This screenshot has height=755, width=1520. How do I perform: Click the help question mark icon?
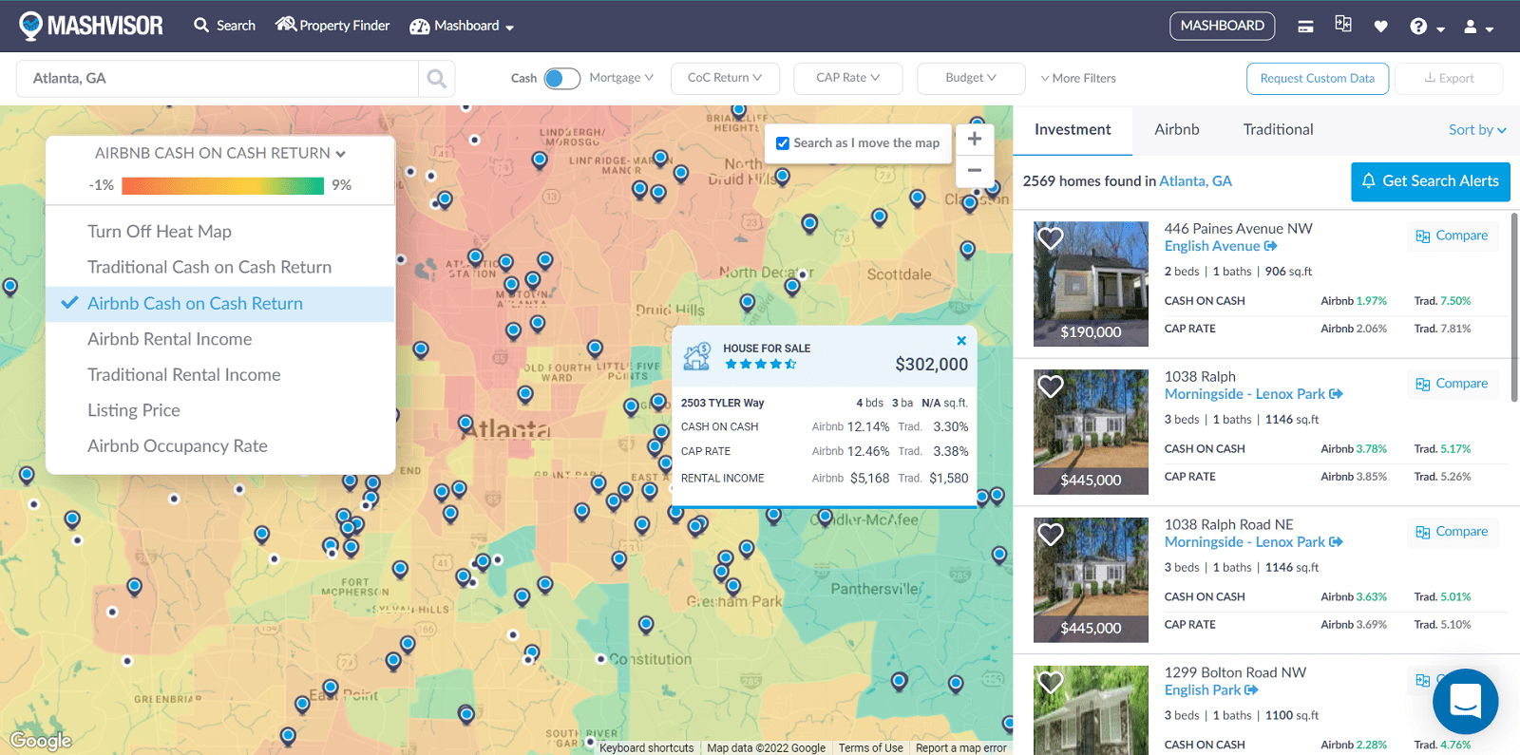(1418, 27)
